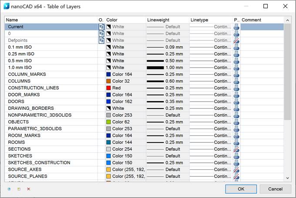Click the printer icon for 1.0 mm ISO

[236, 67]
